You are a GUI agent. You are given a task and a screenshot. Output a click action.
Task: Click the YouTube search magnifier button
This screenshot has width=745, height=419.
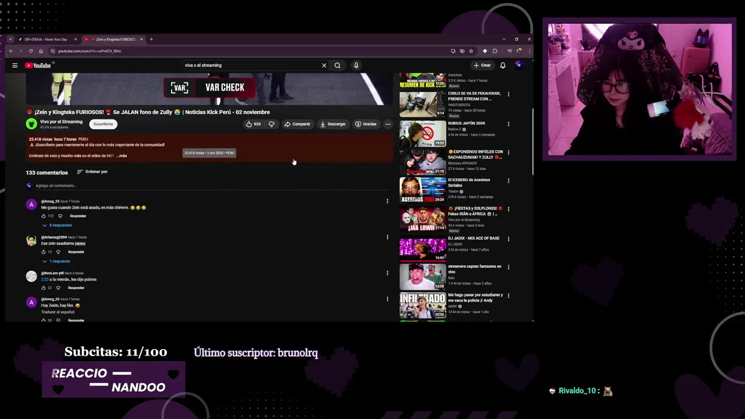tap(338, 65)
